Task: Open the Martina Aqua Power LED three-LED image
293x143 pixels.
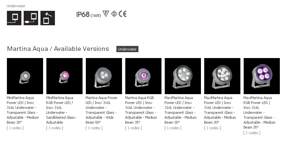Action: [104, 76]
